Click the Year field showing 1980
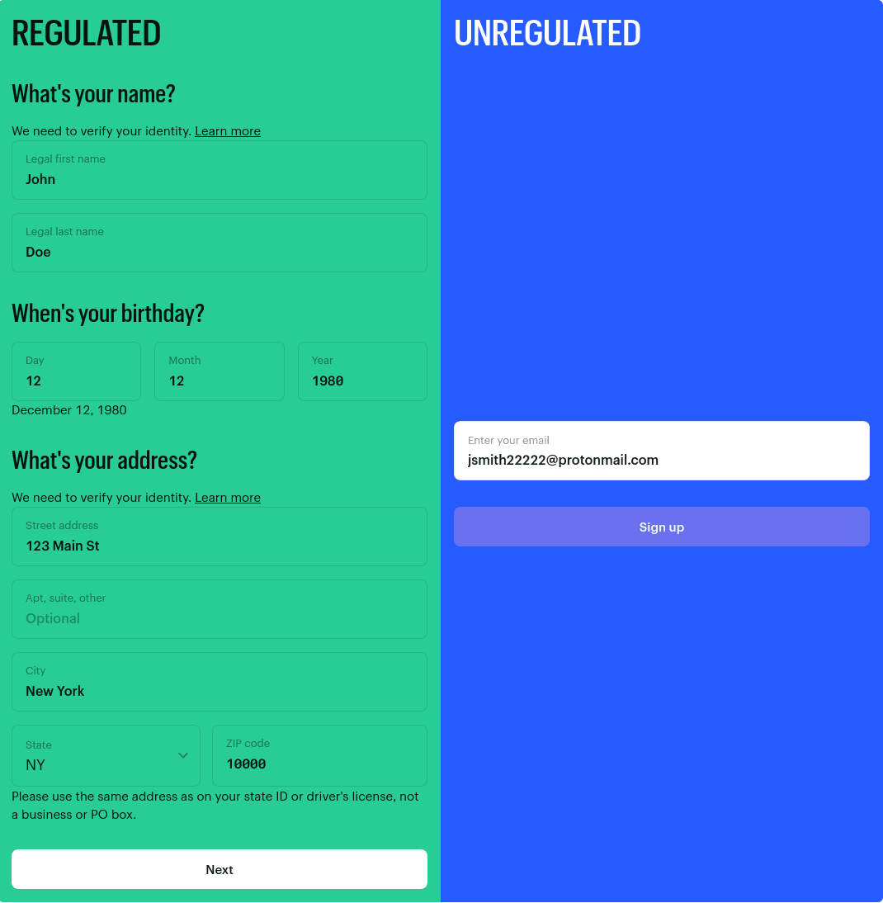 pyautogui.click(x=362, y=371)
